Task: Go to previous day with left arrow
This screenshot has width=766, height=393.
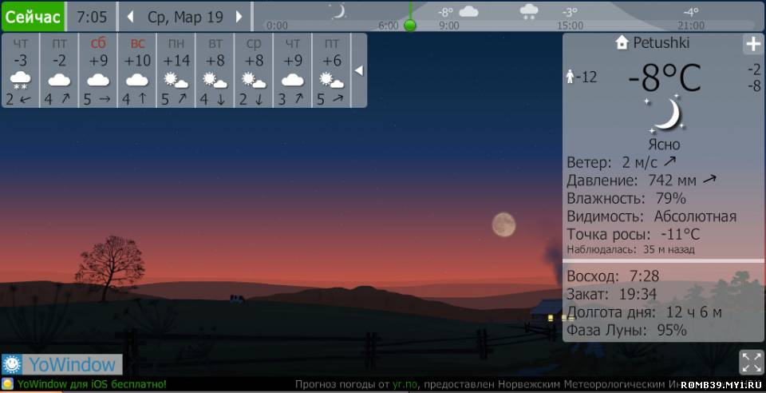Action: [x=131, y=17]
